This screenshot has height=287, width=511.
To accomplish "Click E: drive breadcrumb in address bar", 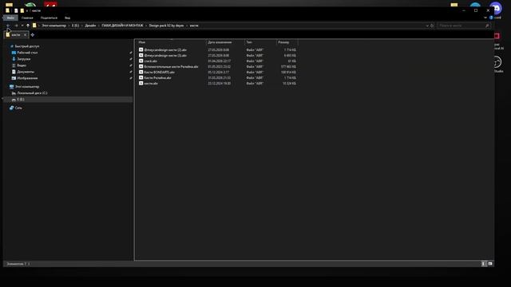I will tap(75, 26).
